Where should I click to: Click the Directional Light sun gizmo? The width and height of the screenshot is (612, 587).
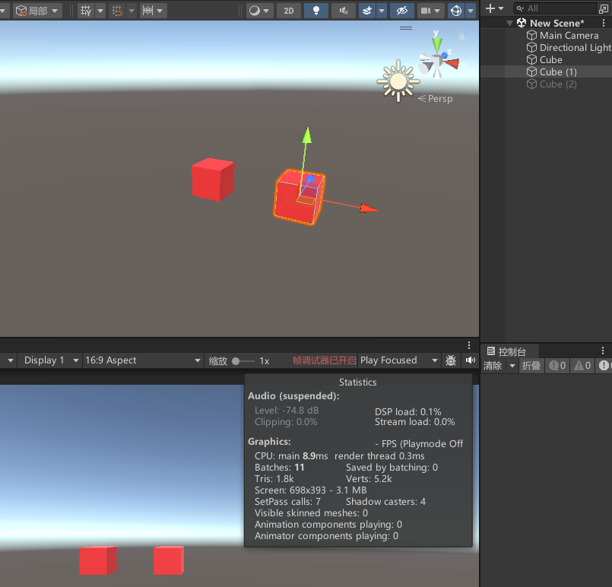397,81
